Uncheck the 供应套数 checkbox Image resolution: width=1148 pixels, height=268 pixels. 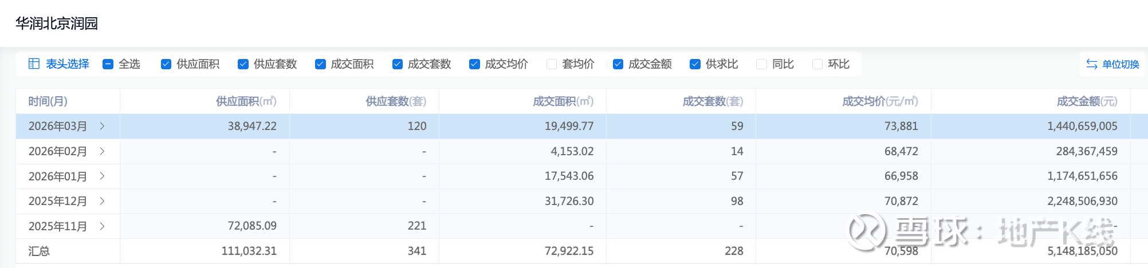(x=243, y=64)
